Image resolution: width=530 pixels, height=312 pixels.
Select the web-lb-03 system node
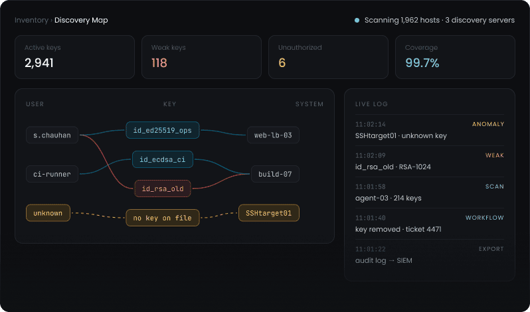273,135
